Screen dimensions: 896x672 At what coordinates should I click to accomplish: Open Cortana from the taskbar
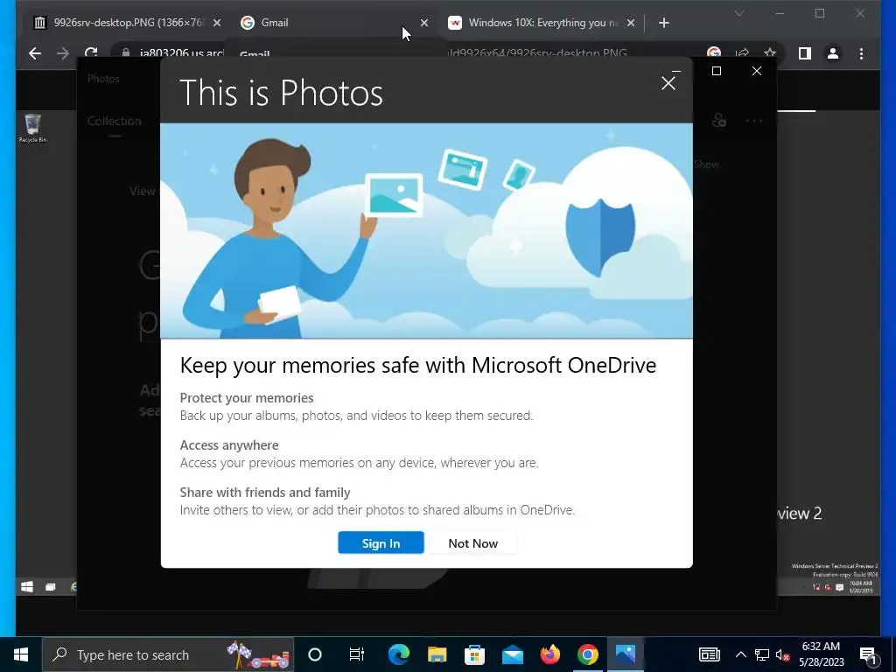pos(315,654)
